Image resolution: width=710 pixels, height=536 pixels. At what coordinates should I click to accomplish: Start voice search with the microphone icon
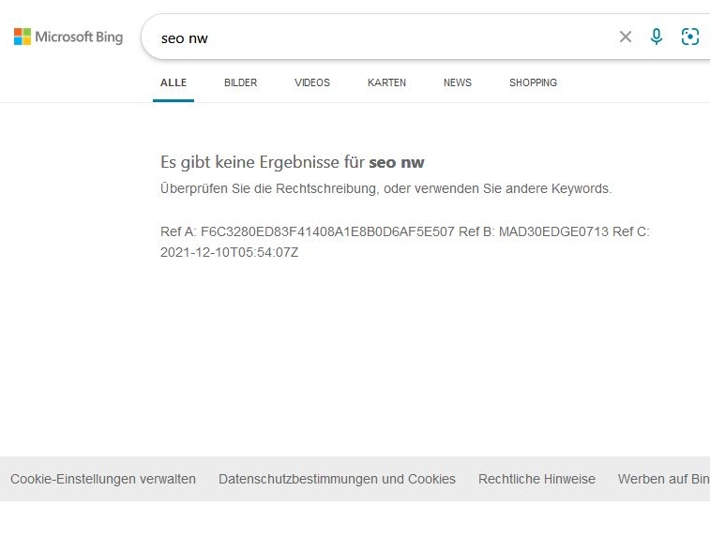(x=657, y=37)
